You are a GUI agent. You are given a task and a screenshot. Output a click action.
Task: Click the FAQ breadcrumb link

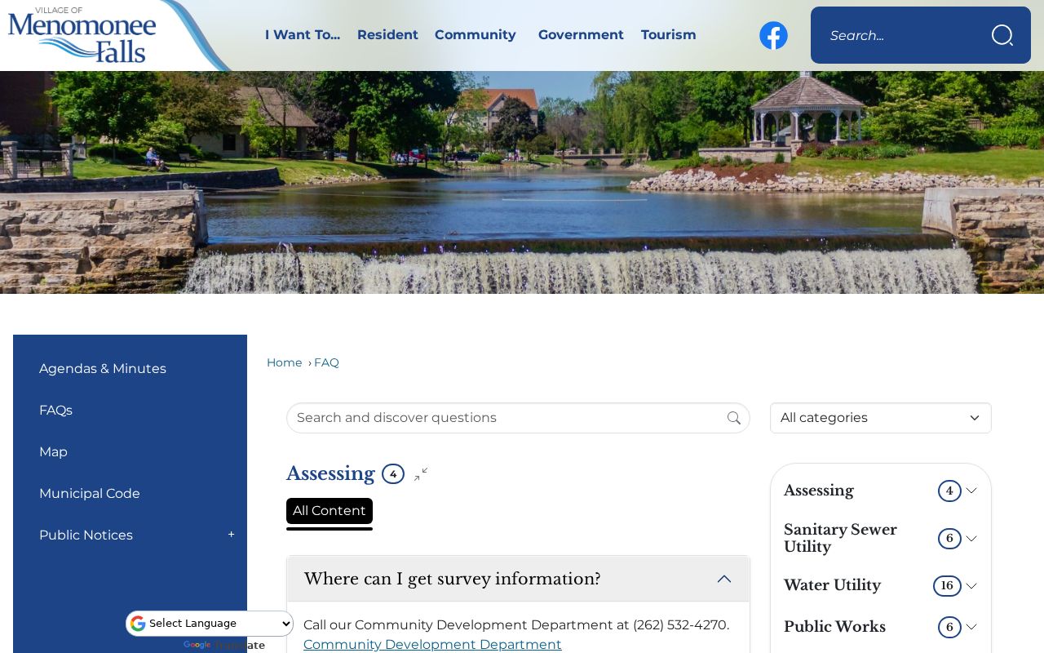tap(326, 362)
